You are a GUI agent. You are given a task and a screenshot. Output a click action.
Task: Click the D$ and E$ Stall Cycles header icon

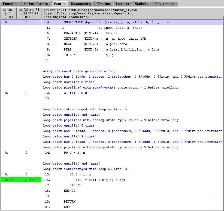tap(20, 10)
